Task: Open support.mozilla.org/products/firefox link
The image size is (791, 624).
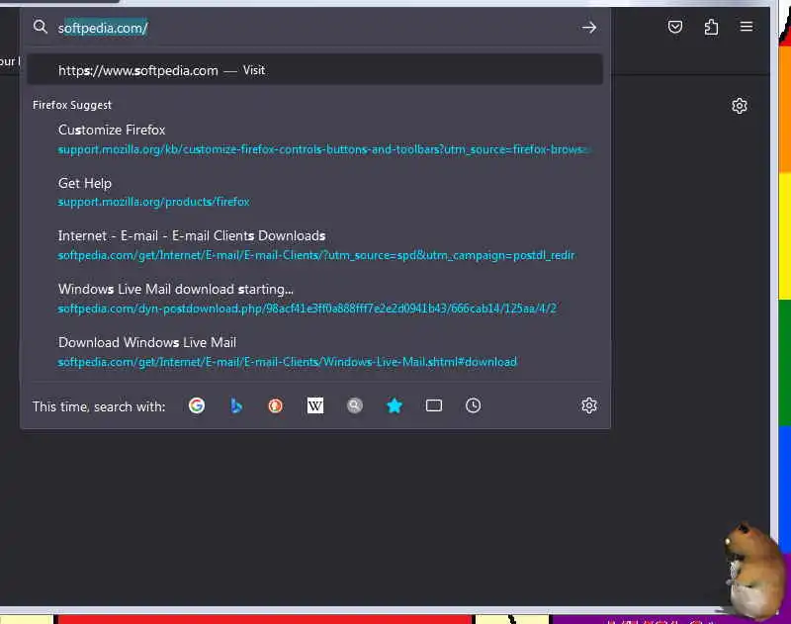Action: tap(154, 202)
